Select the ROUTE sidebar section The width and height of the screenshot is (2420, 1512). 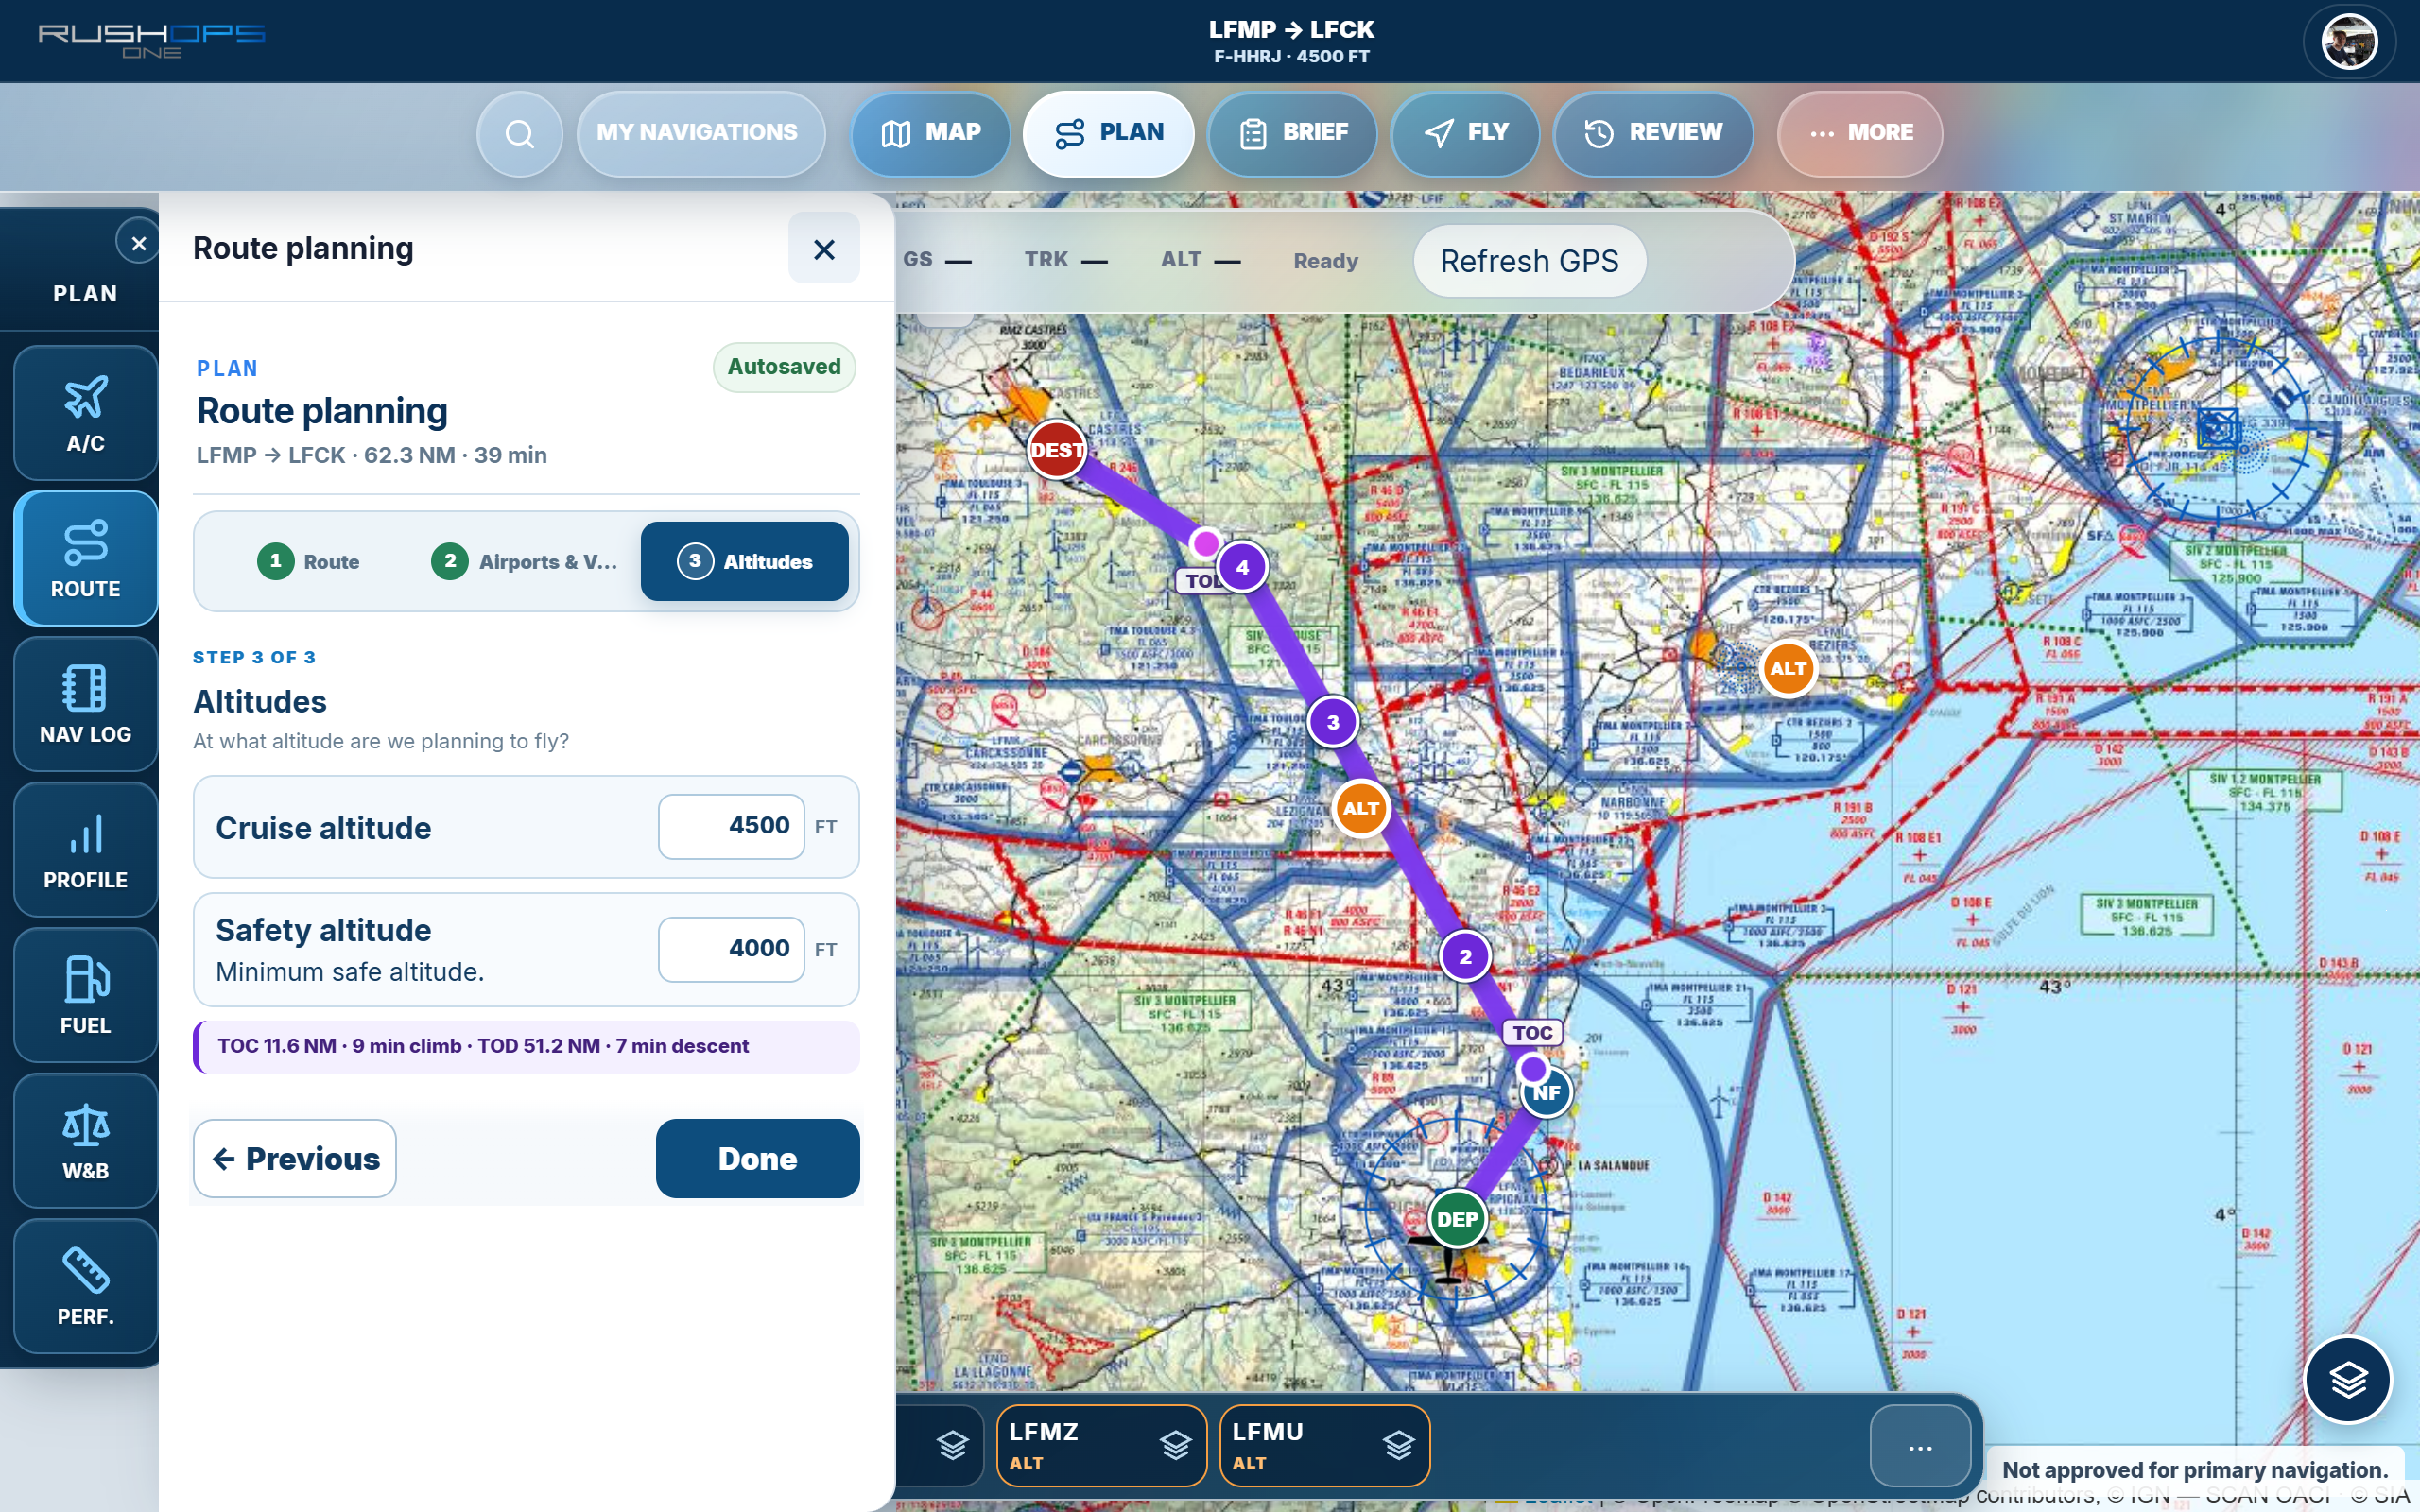click(86, 558)
